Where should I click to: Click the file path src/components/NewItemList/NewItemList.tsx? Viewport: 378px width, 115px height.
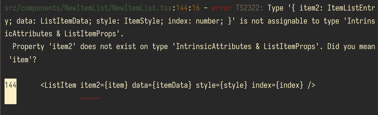pyautogui.click(x=88, y=8)
